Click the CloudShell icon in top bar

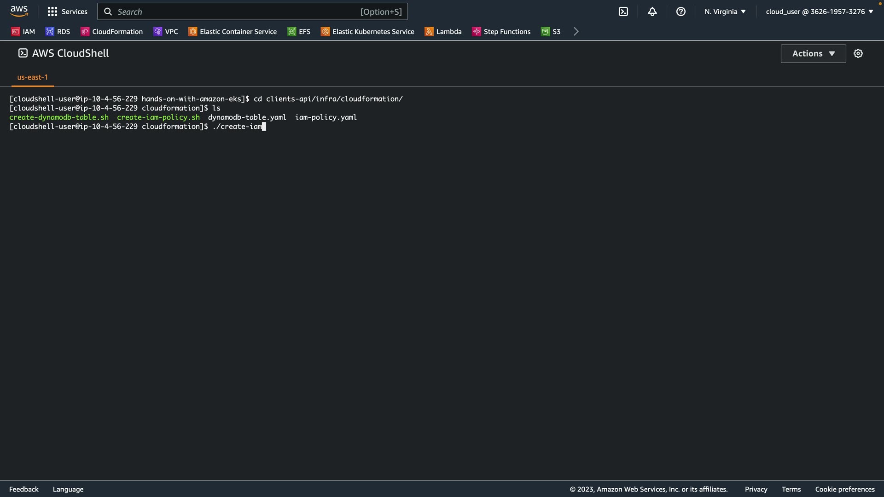click(x=623, y=12)
